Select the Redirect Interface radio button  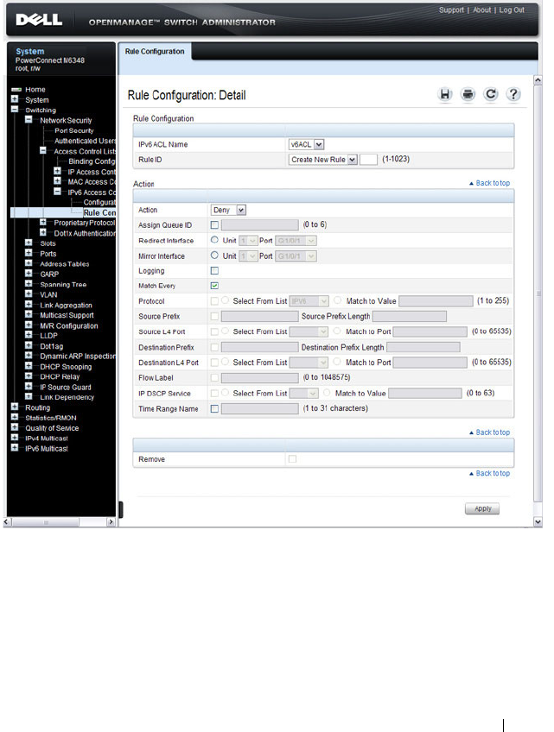point(214,240)
